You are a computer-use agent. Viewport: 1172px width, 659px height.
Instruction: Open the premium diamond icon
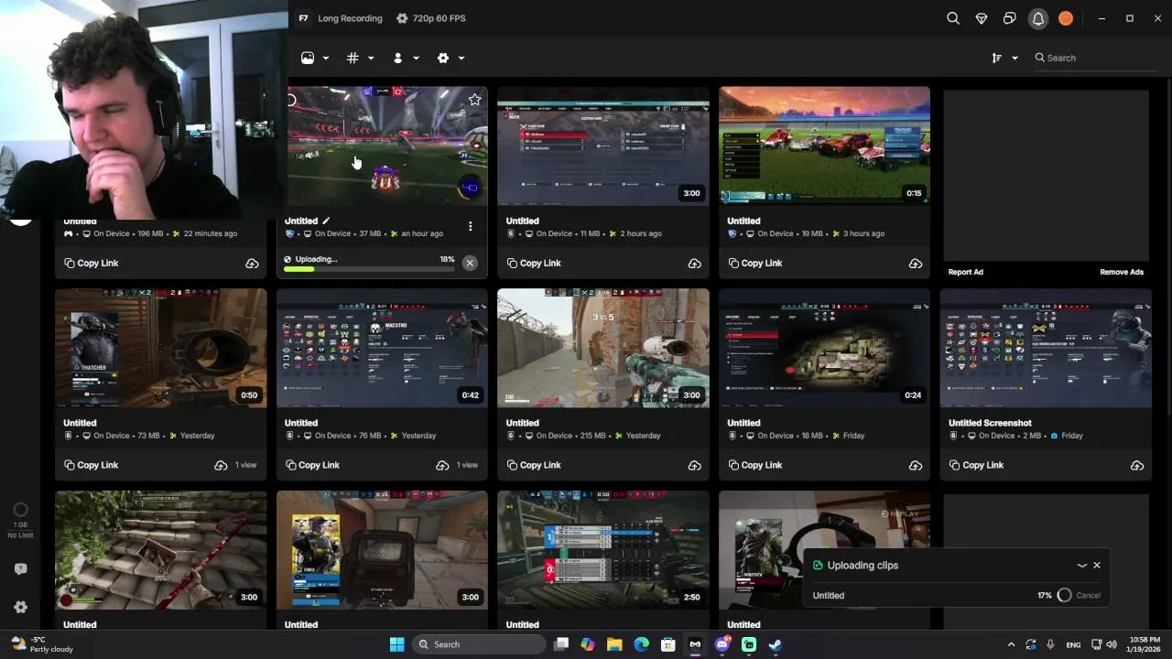pyautogui.click(x=982, y=18)
